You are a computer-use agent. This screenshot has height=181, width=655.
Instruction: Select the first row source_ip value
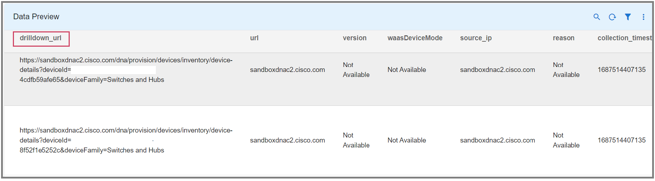click(x=497, y=70)
